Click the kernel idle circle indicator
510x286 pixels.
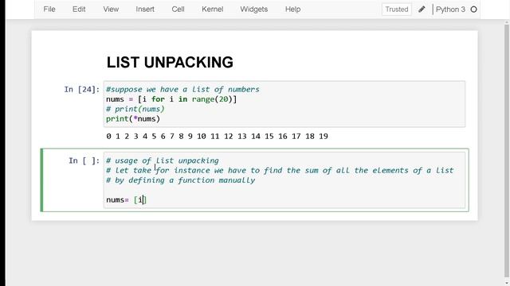click(473, 10)
